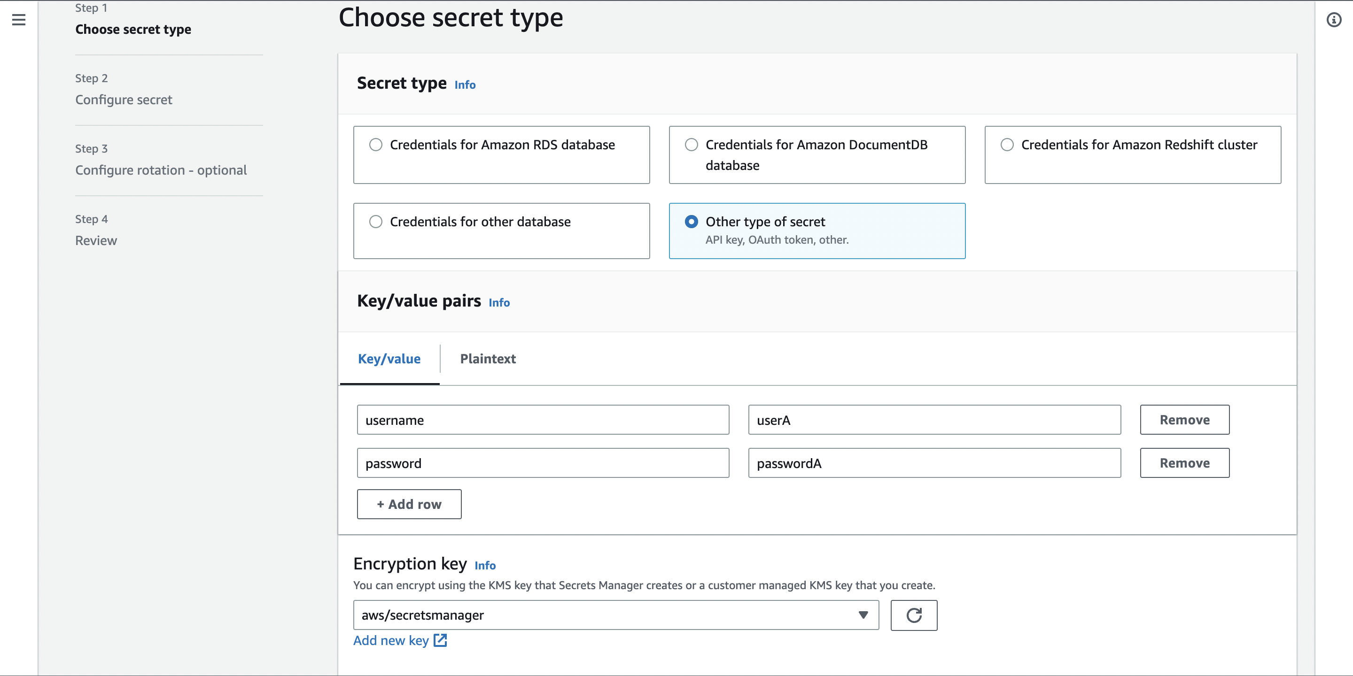This screenshot has height=676, width=1353.
Task: Click the Add new key link
Action: coord(391,640)
